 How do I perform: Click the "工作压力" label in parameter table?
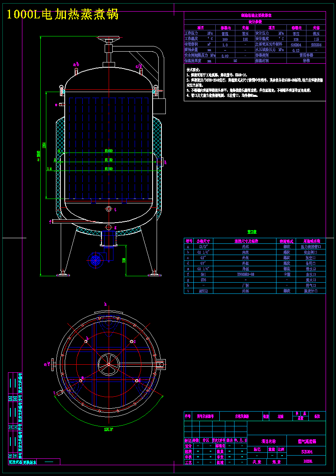click(x=191, y=33)
